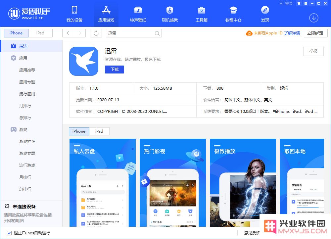The height and width of the screenshot is (239, 331).
Task: Click update date 2020-07-13
Action: coord(108,100)
